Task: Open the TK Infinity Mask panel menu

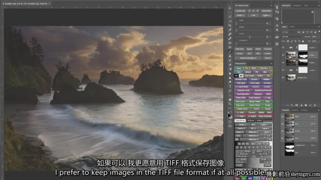Action: click(271, 5)
